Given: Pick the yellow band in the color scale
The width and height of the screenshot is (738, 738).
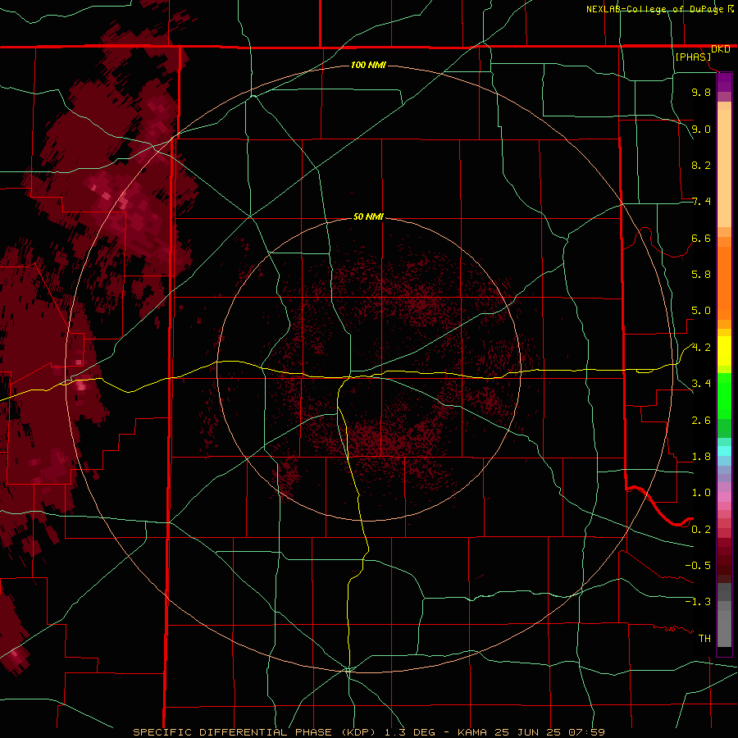Looking at the screenshot, I should 724,351.
